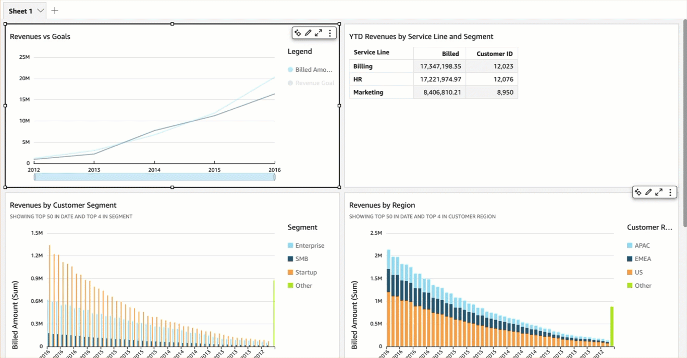Click the Customer ID column header
The height and width of the screenshot is (358, 687).
pyautogui.click(x=494, y=54)
